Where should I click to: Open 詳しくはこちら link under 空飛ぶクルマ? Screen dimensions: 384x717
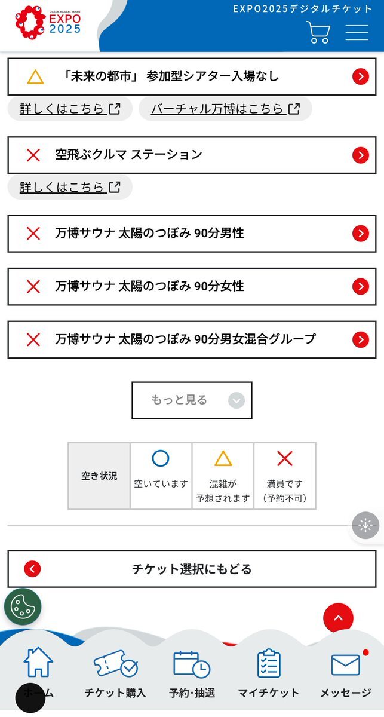click(70, 187)
